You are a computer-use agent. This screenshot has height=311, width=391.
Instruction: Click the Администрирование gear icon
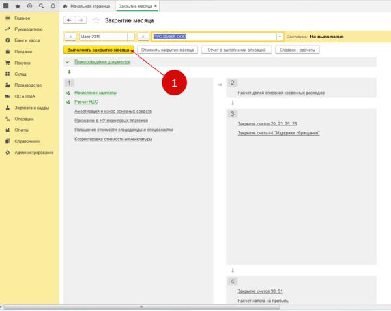(x=8, y=153)
